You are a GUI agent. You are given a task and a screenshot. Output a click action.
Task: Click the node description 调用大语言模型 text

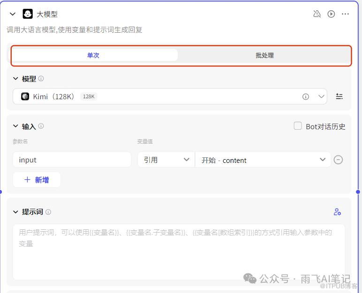click(x=75, y=30)
